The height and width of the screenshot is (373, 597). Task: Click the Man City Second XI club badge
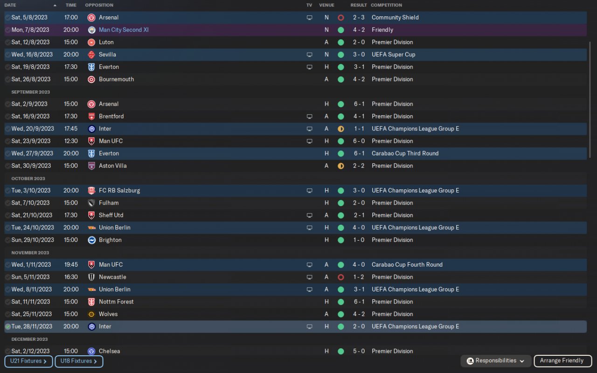(91, 30)
